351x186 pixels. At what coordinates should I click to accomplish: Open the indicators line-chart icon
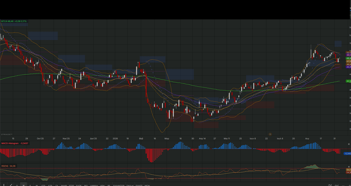[330, 185]
